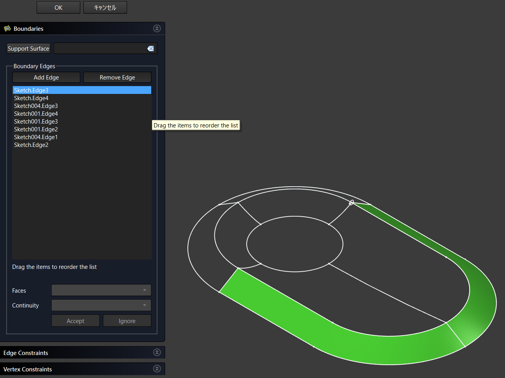This screenshot has height=378, width=505.
Task: Click the Add Edge button
Action: [x=46, y=77]
